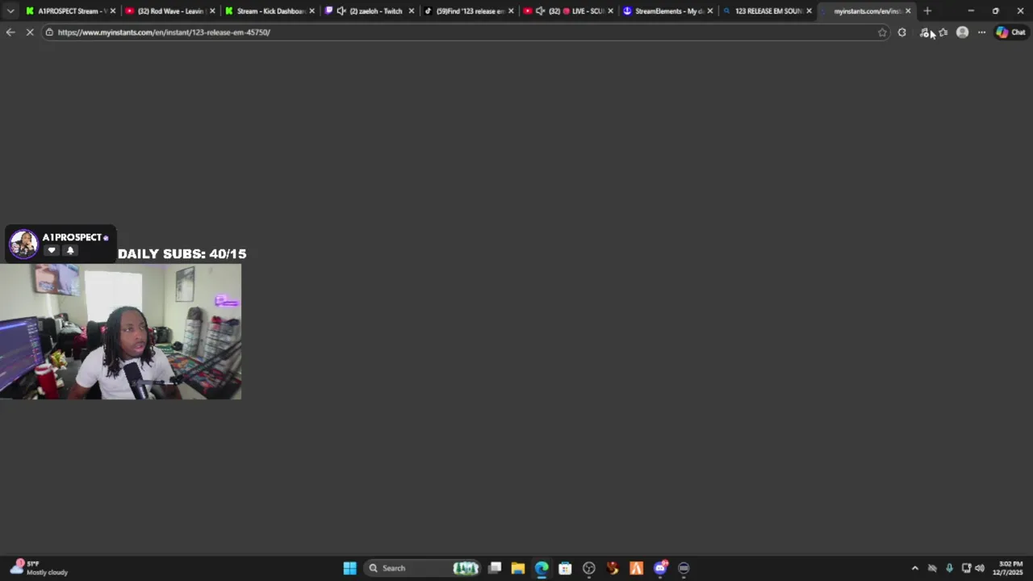Open Discord from taskbar
1033x581 pixels.
(660, 568)
